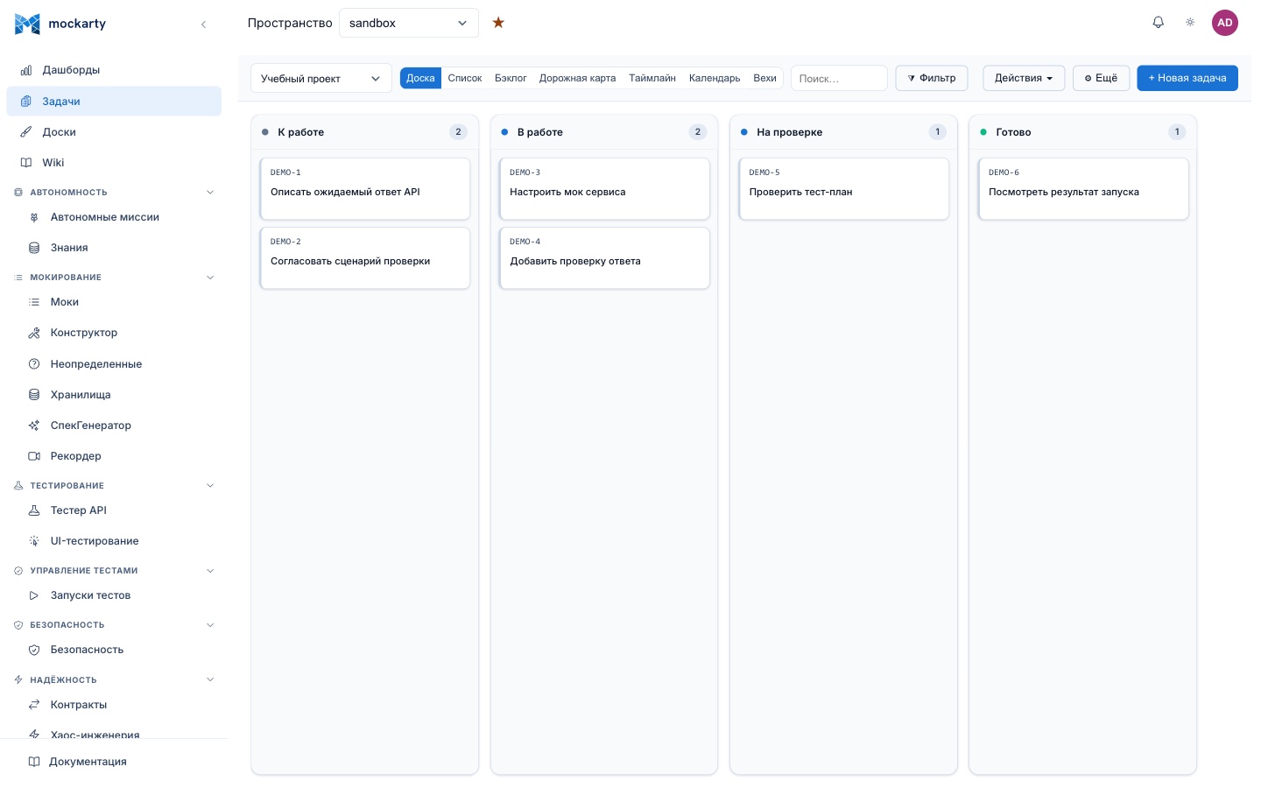Click the Задачи sidebar icon
The image size is (1261, 788).
(x=26, y=102)
